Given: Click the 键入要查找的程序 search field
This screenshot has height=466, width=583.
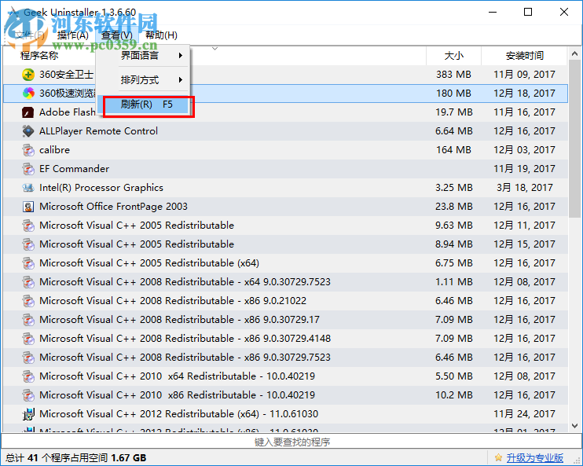Looking at the screenshot, I should 291,442.
